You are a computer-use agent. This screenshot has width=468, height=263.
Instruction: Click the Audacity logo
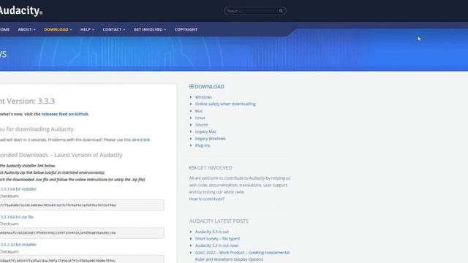[21, 11]
